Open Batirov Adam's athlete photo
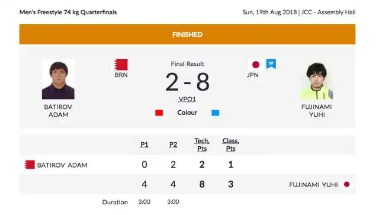 click(x=58, y=80)
